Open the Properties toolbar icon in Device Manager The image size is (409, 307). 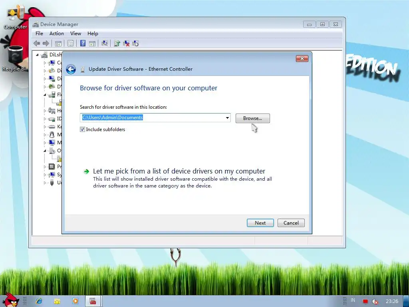pyautogui.click(x=70, y=43)
